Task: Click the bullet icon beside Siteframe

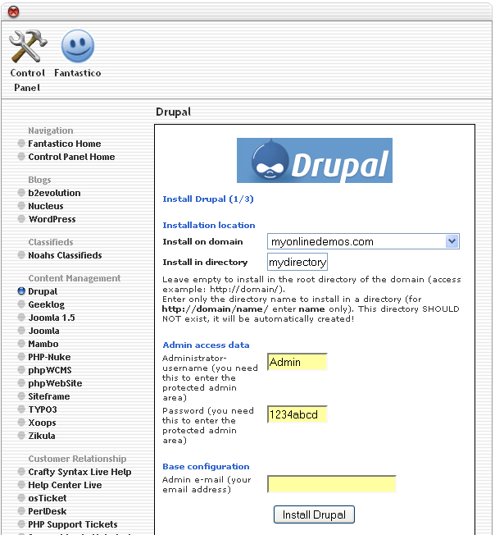Action: [21, 396]
